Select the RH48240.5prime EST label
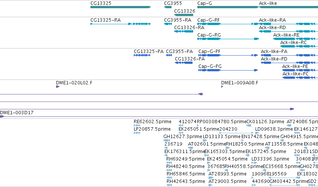The height and width of the screenshot is (187, 318). point(185,166)
